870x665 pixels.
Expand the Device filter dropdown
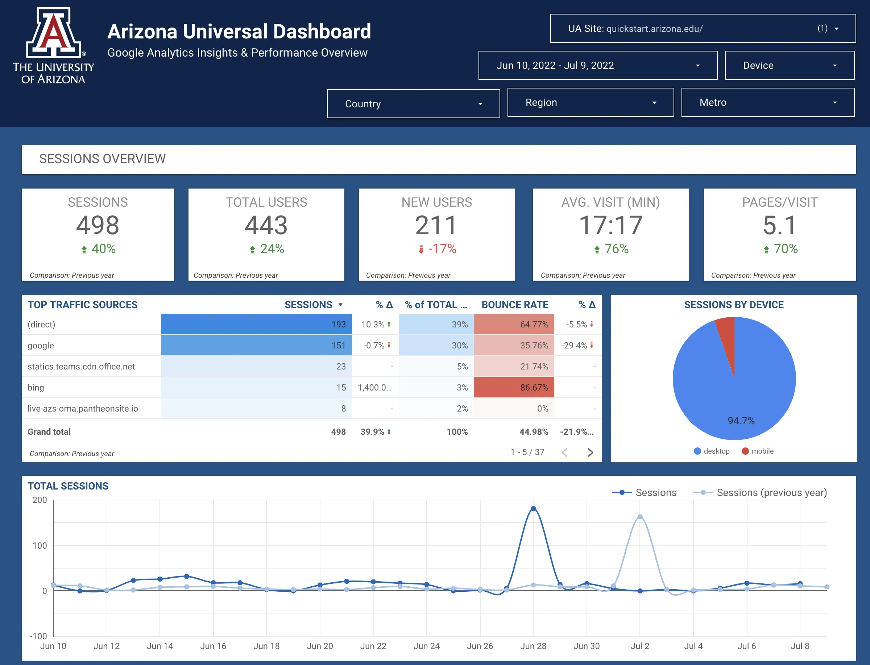click(x=789, y=65)
